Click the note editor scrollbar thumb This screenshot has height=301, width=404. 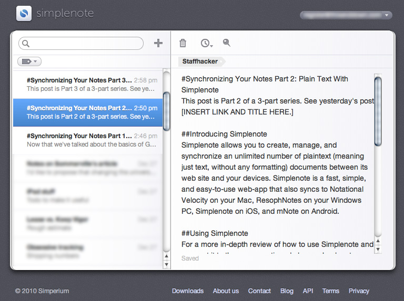[x=378, y=111]
